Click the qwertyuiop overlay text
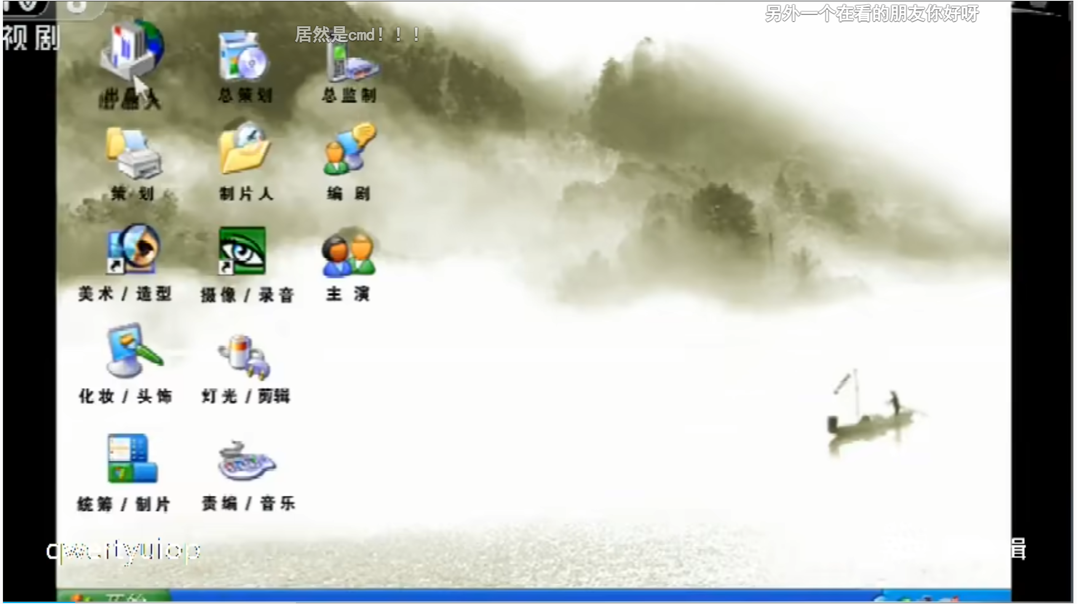1078x604 pixels. click(x=123, y=551)
